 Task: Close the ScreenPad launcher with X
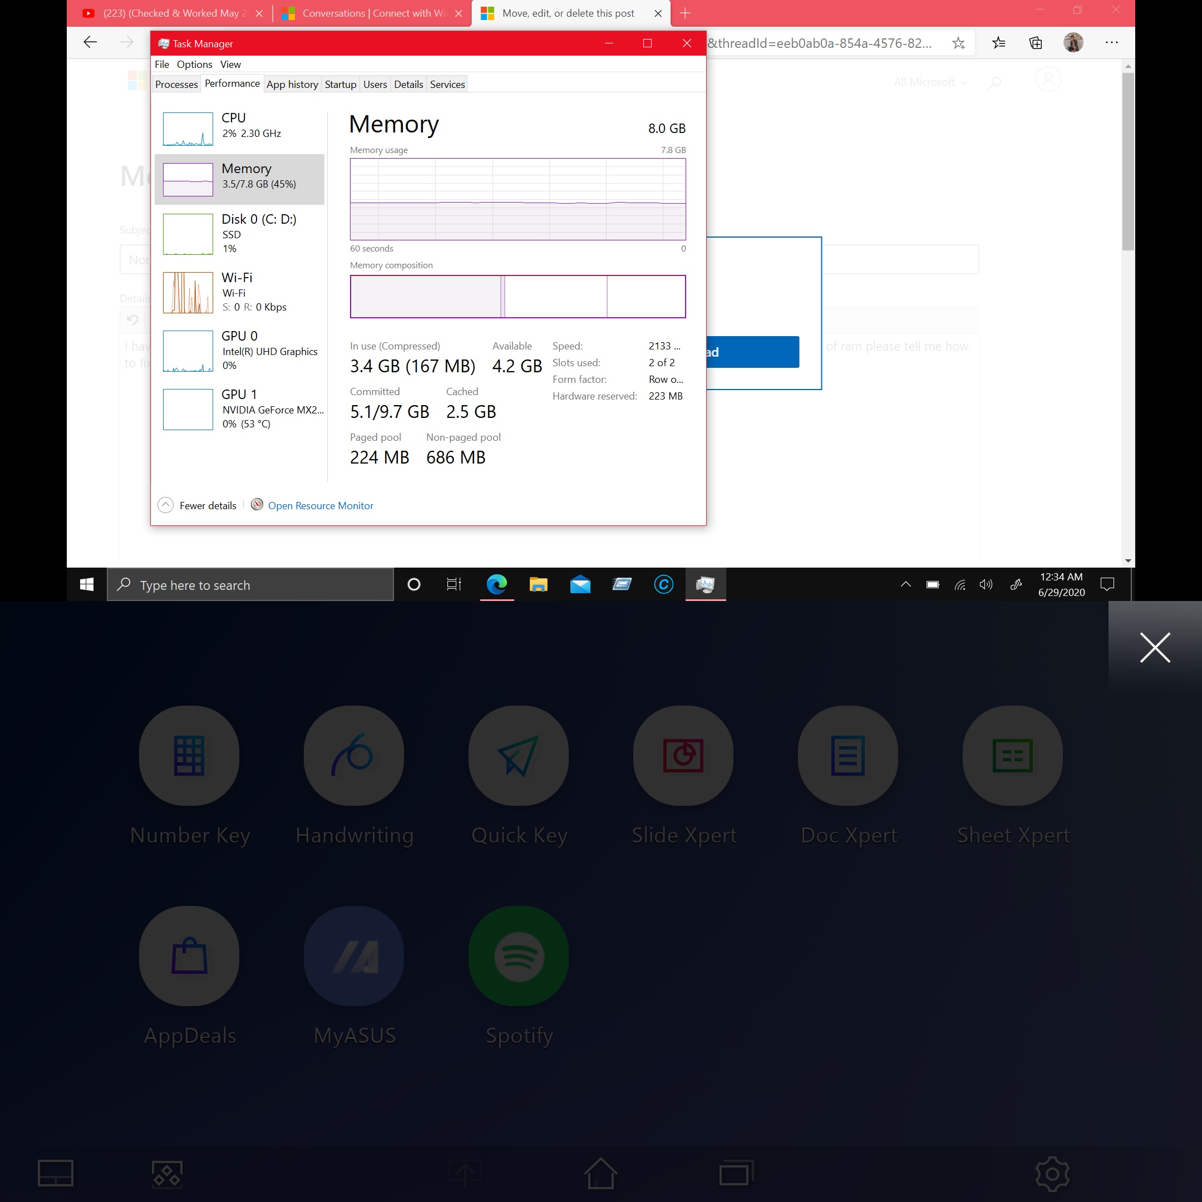pos(1155,647)
